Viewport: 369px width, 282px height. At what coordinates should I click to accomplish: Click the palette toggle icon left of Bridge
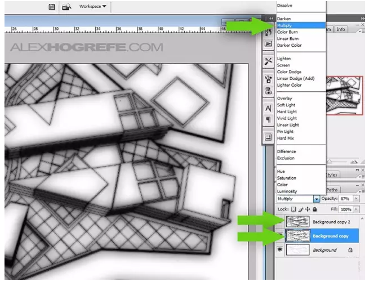(x=52, y=7)
